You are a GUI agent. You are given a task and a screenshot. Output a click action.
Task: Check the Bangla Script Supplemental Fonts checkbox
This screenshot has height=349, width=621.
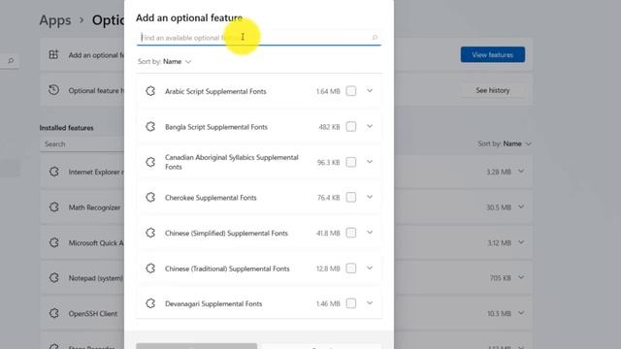(x=351, y=127)
